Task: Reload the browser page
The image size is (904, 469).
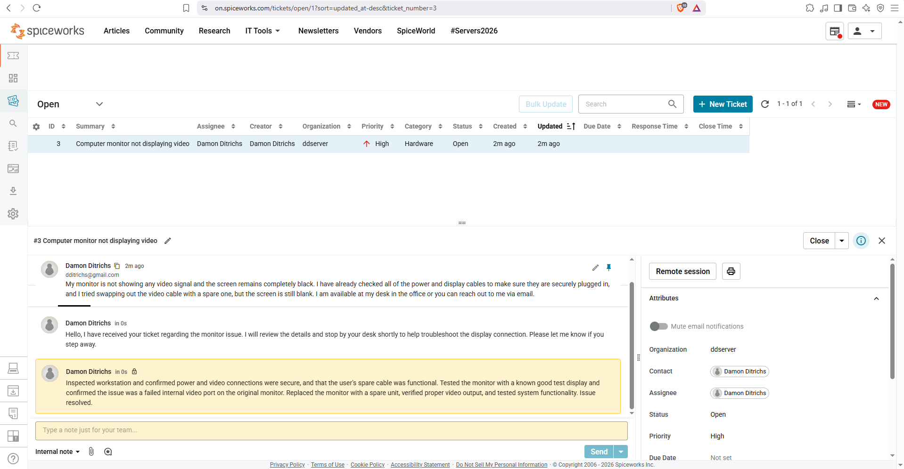Action: tap(37, 8)
